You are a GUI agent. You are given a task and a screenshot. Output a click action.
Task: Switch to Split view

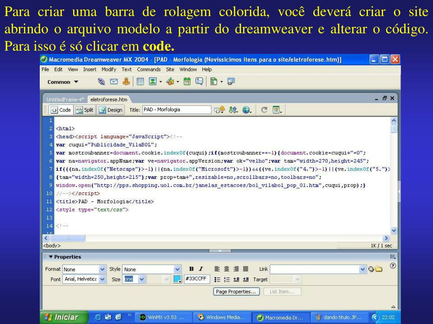click(x=85, y=110)
